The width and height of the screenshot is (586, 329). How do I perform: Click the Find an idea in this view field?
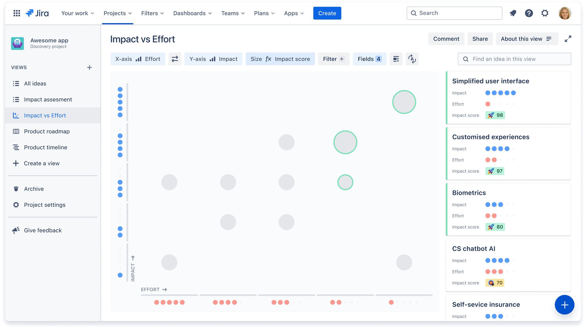514,59
